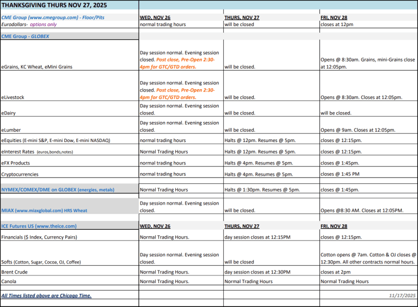Open the NYMEX/COMEX/DME on GLOBEX heading
The height and width of the screenshot is (307, 418).
tap(58, 189)
